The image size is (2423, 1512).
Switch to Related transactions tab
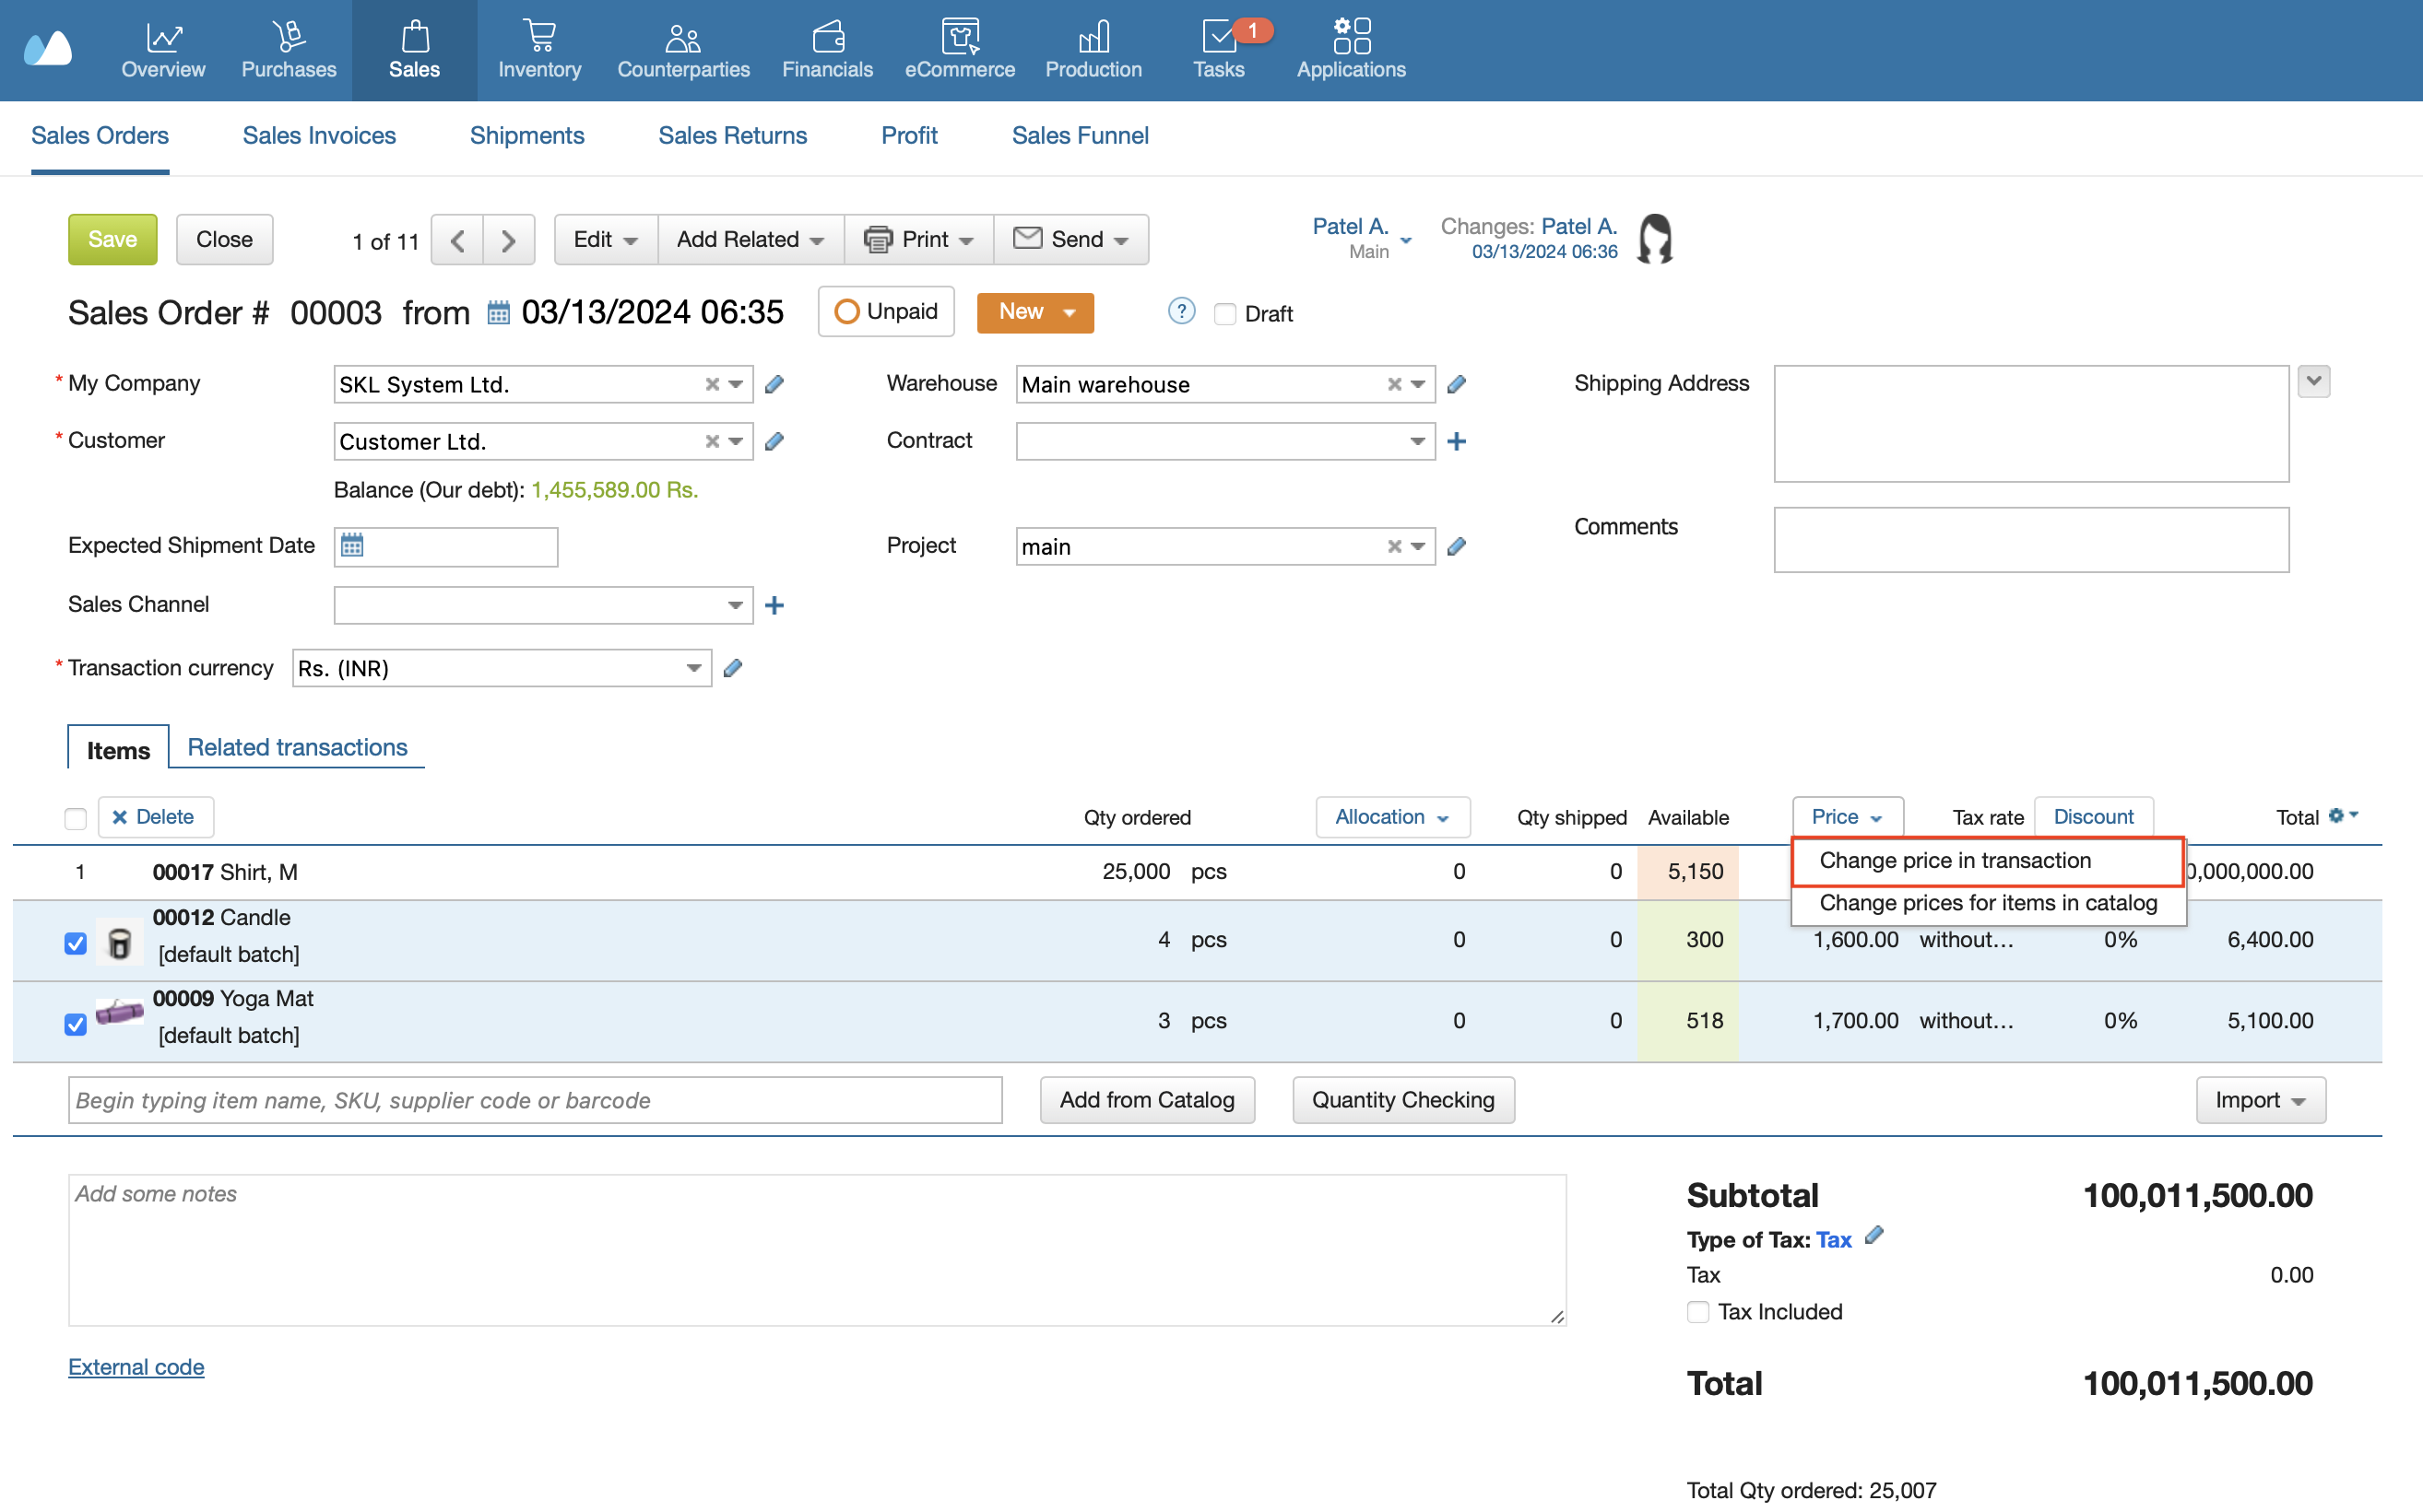(297, 747)
